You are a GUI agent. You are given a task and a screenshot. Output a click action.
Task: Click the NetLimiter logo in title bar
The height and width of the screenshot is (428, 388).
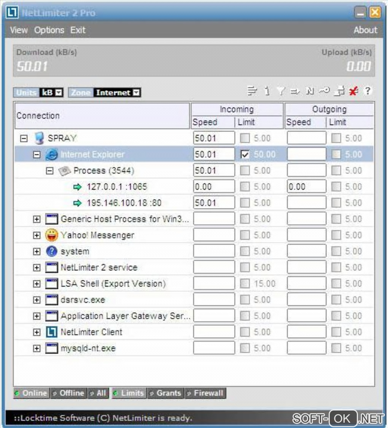12,12
